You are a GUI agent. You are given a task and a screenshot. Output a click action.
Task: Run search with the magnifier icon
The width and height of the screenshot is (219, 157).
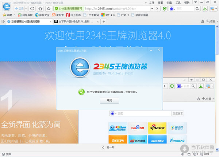click(197, 9)
